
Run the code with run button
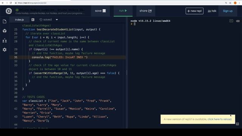click(x=123, y=11)
